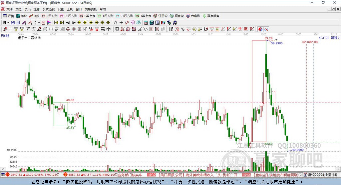The width and height of the screenshot is (341, 185).
Task: Click the yellow diamond with left arrow
Action: [79, 23]
